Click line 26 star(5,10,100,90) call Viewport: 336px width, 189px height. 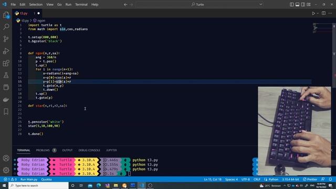pyautogui.click(x=44, y=126)
